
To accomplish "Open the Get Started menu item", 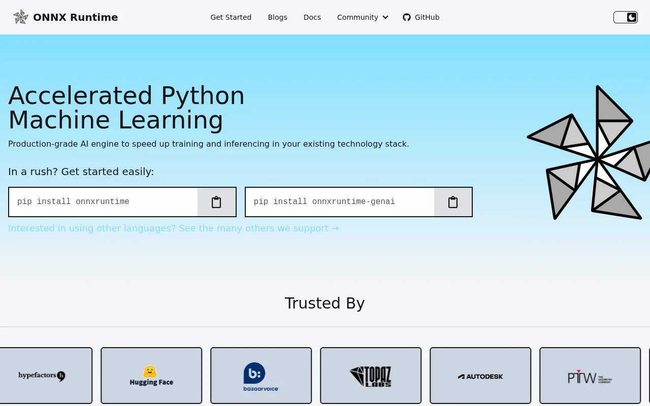I will pos(231,17).
